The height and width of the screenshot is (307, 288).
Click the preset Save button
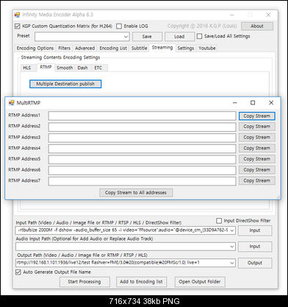pos(147,37)
